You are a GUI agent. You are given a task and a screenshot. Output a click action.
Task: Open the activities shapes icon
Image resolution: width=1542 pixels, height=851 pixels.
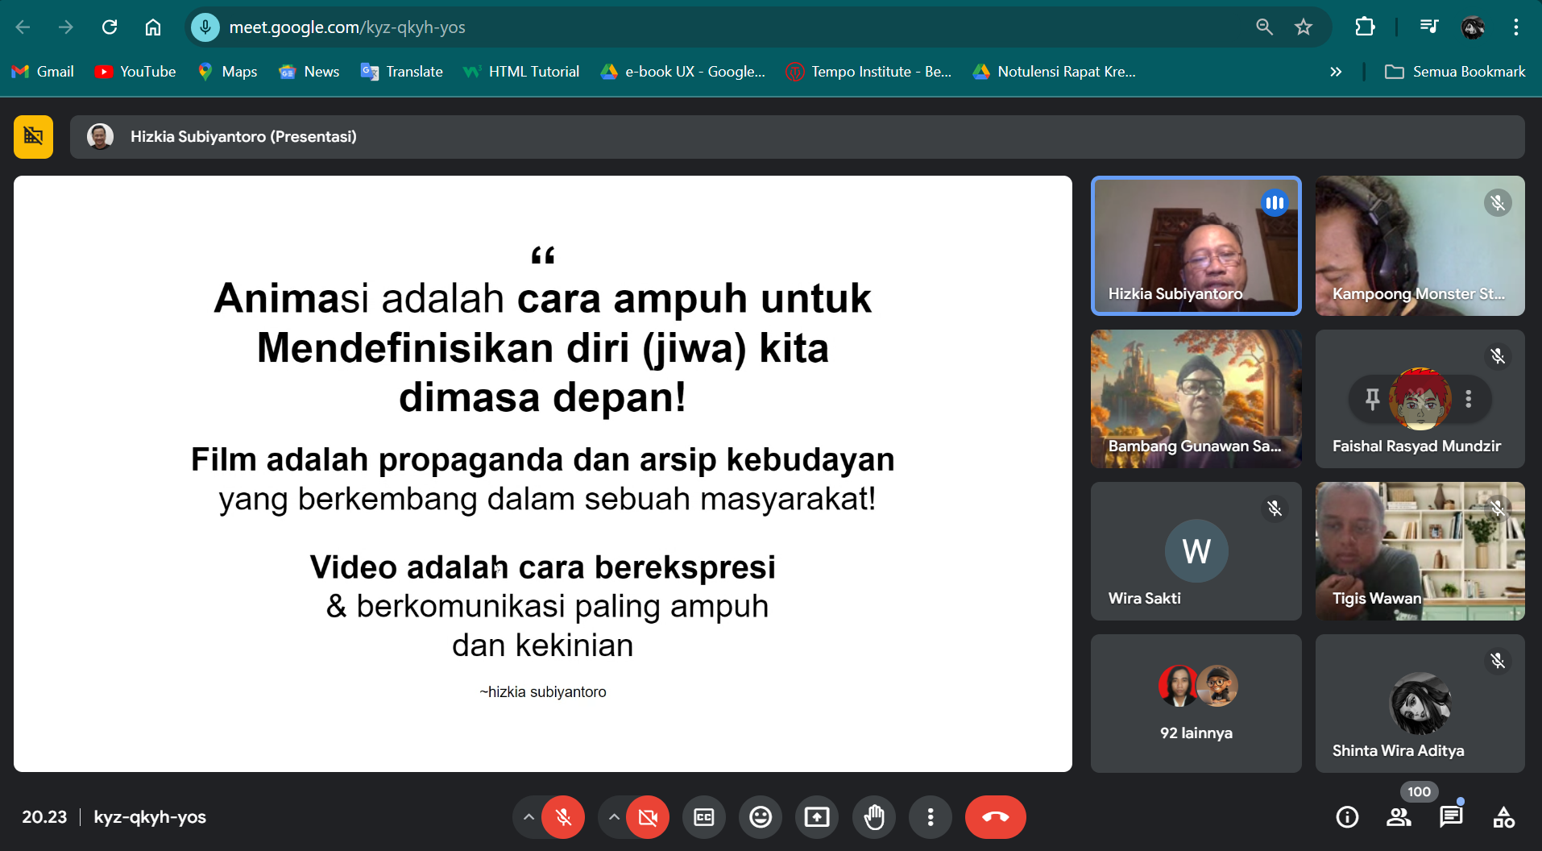pyautogui.click(x=1503, y=817)
